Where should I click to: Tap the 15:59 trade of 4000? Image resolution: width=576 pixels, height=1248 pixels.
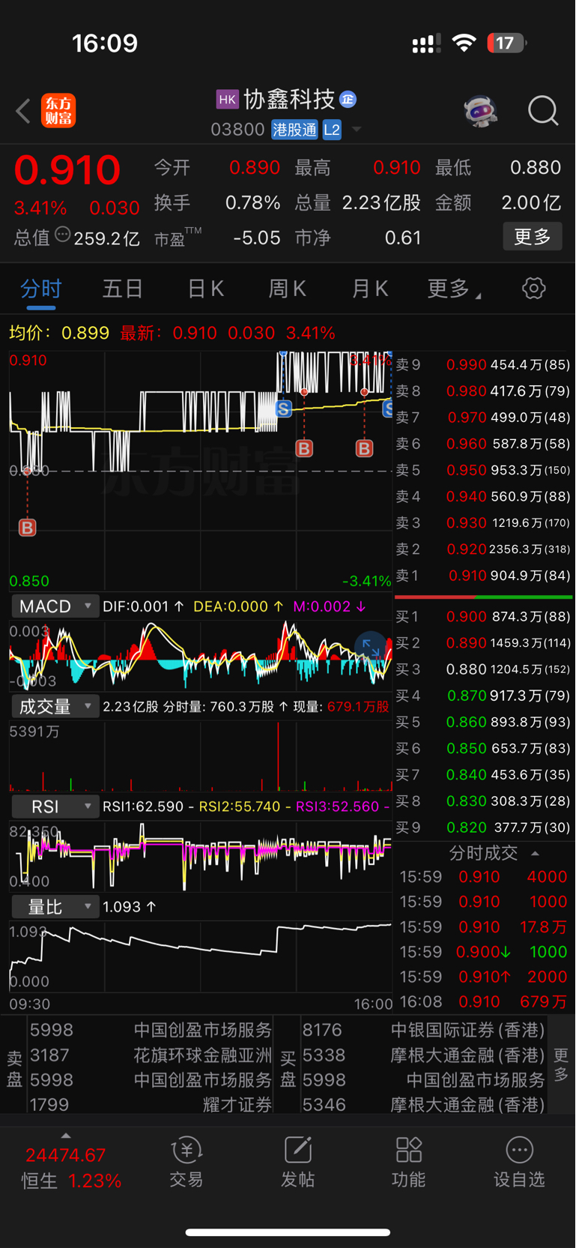[x=483, y=877]
